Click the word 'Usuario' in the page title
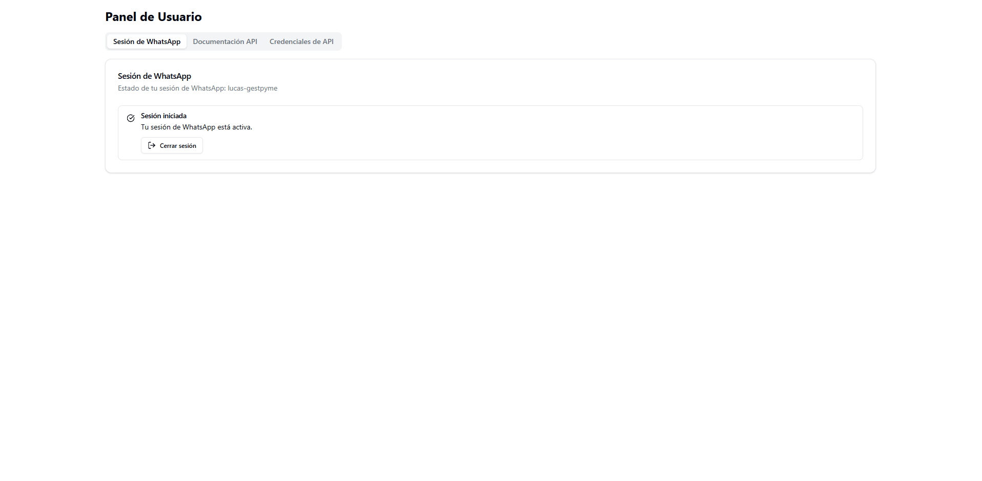 click(x=179, y=17)
